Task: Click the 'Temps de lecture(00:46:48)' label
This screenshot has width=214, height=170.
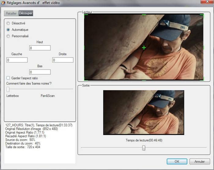Action: click(x=144, y=140)
